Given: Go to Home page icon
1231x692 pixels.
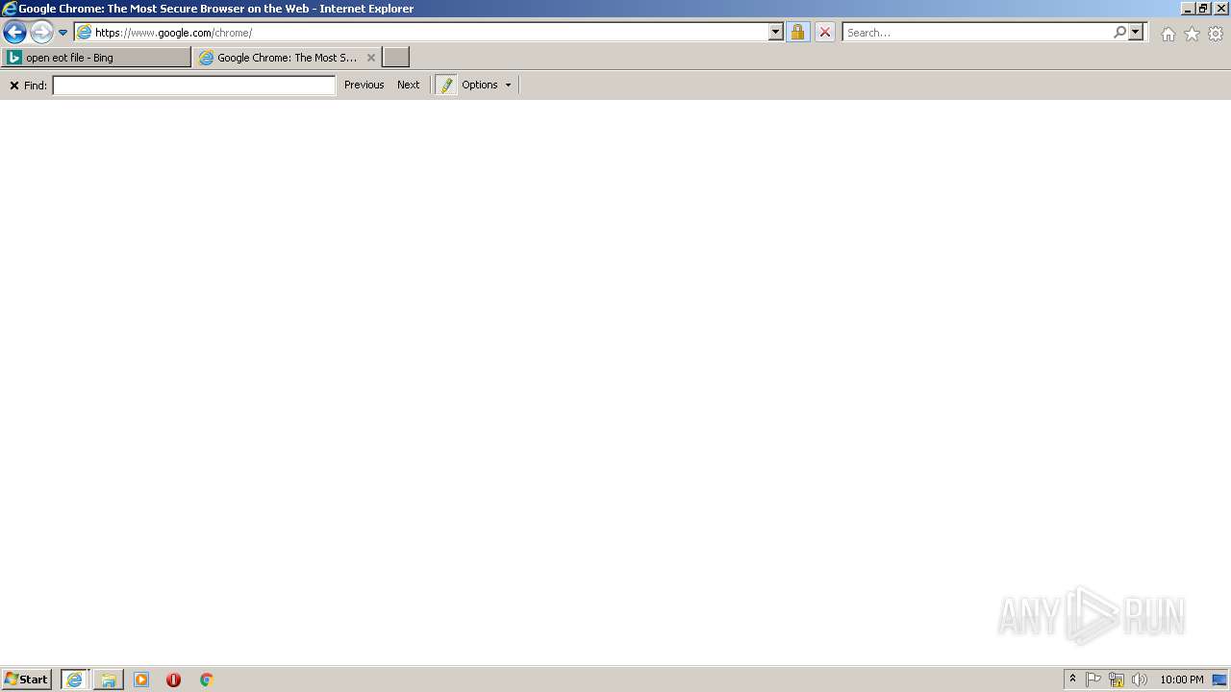Looking at the screenshot, I should pyautogui.click(x=1168, y=34).
